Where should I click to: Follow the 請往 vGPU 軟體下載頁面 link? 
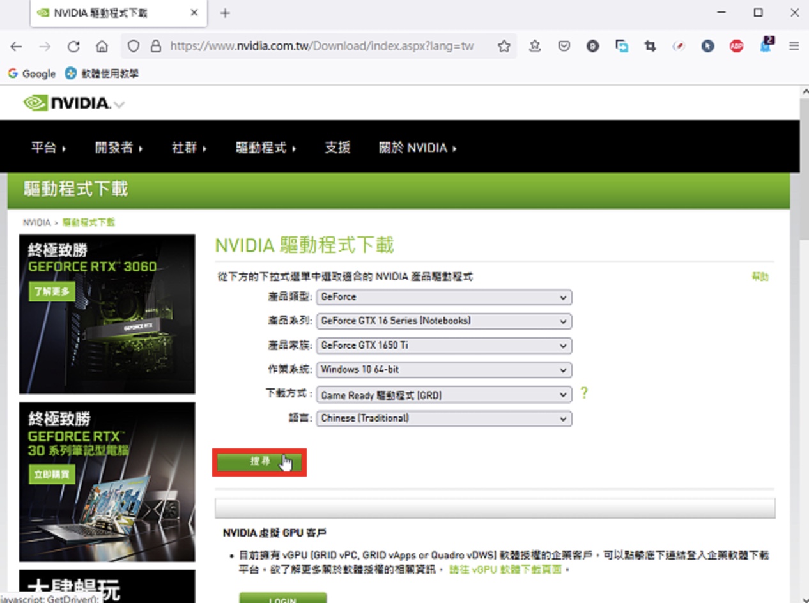click(x=505, y=569)
